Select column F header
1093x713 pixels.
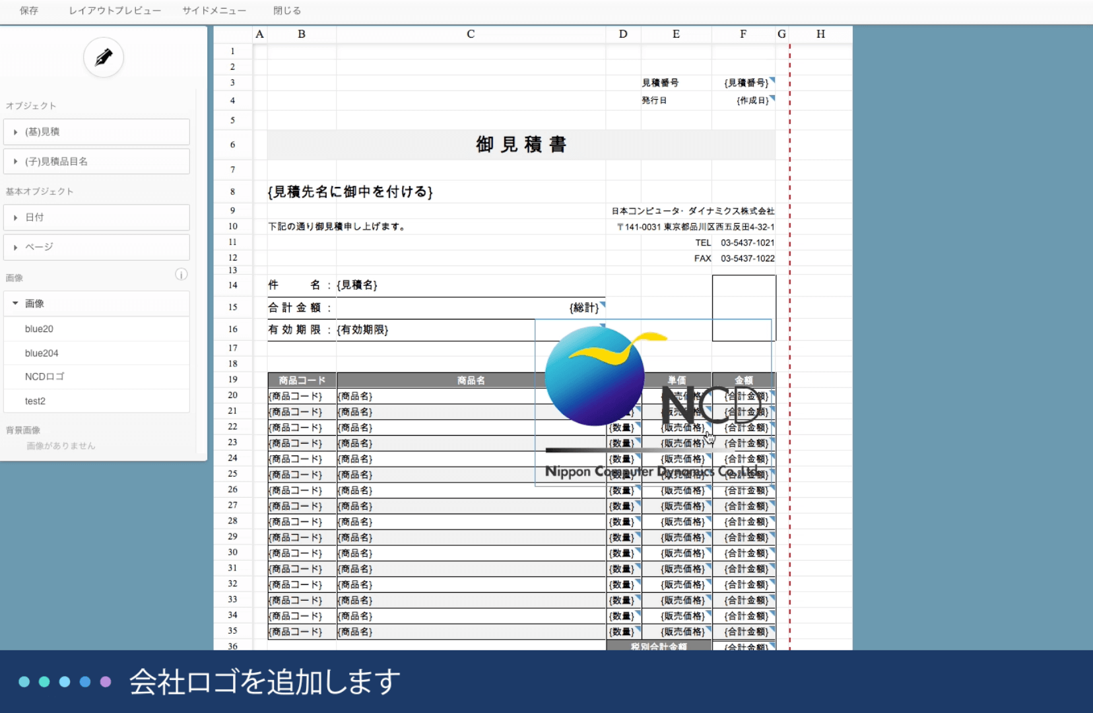(743, 34)
